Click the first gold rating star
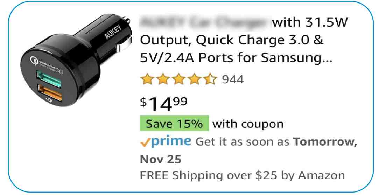The height and width of the screenshot is (195, 378). point(146,80)
